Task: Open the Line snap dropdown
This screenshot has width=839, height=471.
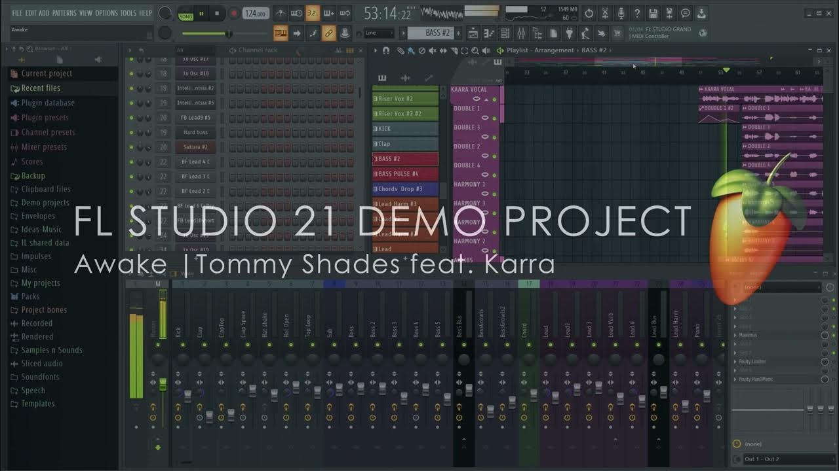Action: [379, 33]
